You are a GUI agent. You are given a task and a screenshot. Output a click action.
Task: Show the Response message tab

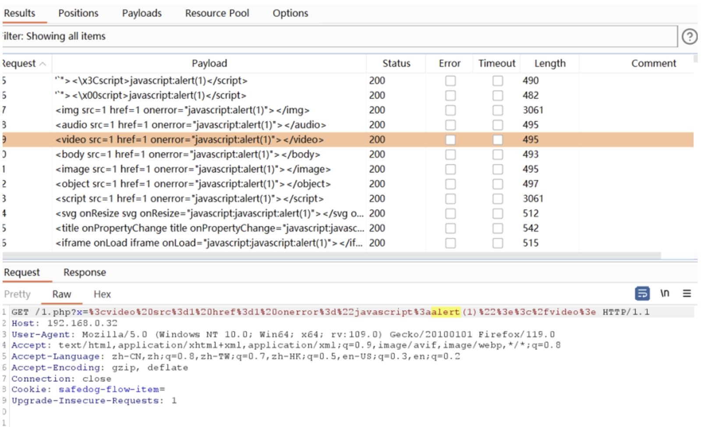(x=85, y=272)
